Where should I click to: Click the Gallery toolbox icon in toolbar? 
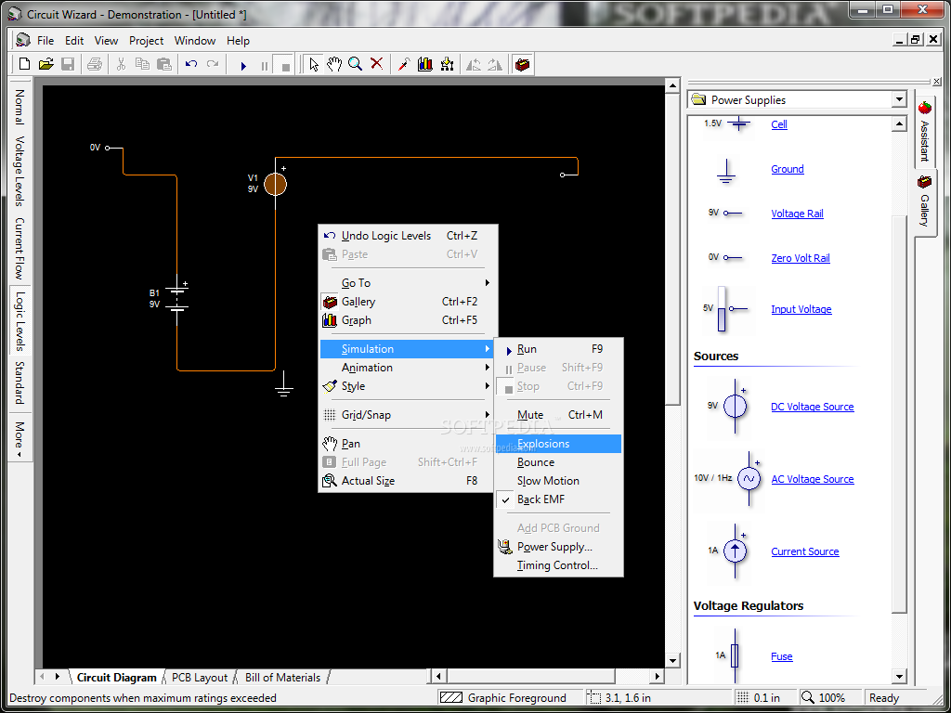pos(523,64)
